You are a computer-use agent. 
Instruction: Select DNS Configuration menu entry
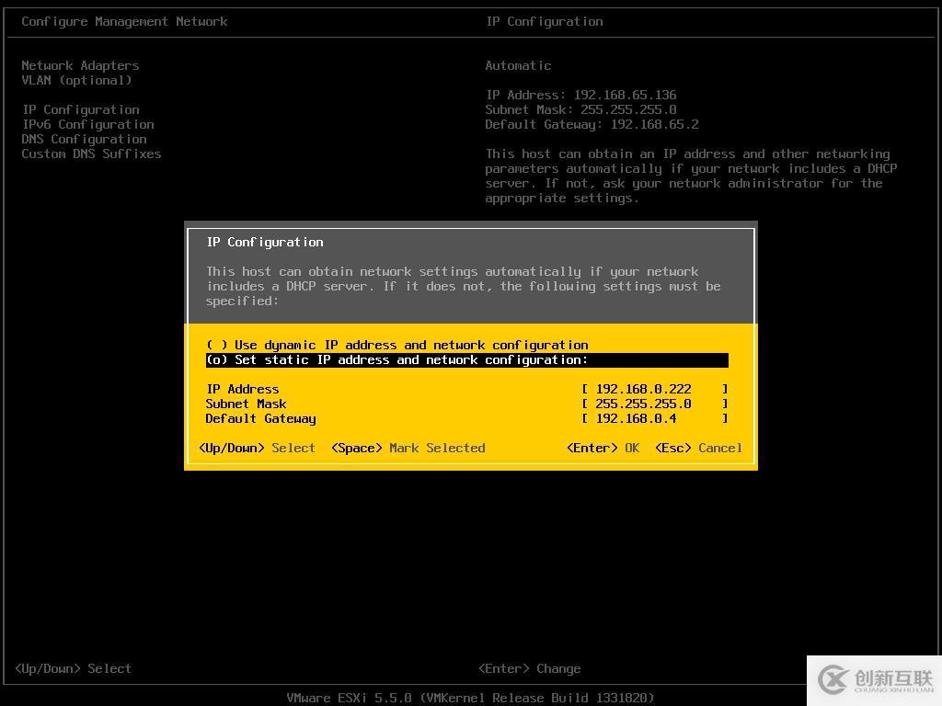[x=84, y=140]
